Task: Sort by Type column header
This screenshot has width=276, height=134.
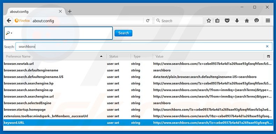Action: tap(142, 57)
